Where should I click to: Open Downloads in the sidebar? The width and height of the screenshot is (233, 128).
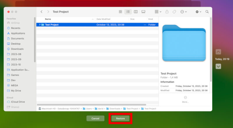[15, 49]
